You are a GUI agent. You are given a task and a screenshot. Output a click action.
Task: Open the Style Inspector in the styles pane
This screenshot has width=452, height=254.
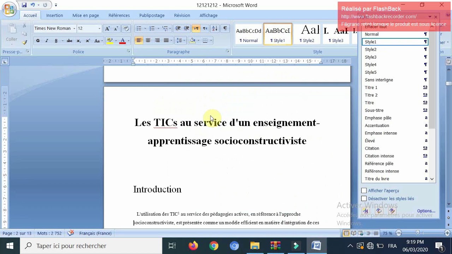[379, 211]
